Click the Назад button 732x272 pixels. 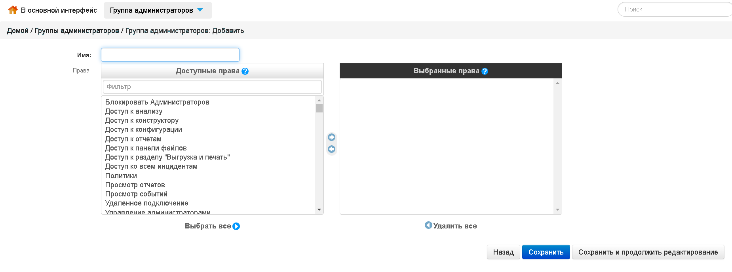coord(504,252)
